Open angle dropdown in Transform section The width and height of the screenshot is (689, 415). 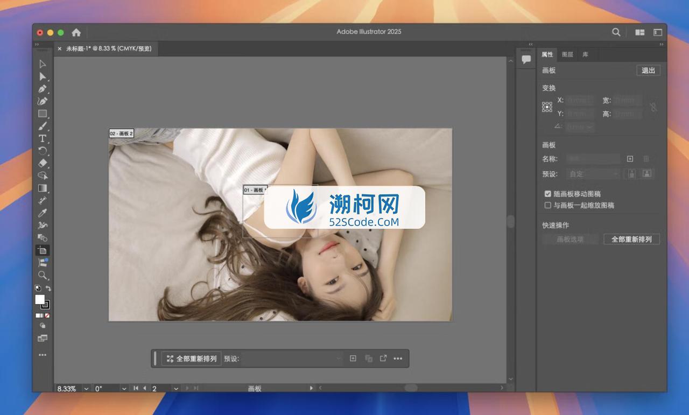[590, 127]
